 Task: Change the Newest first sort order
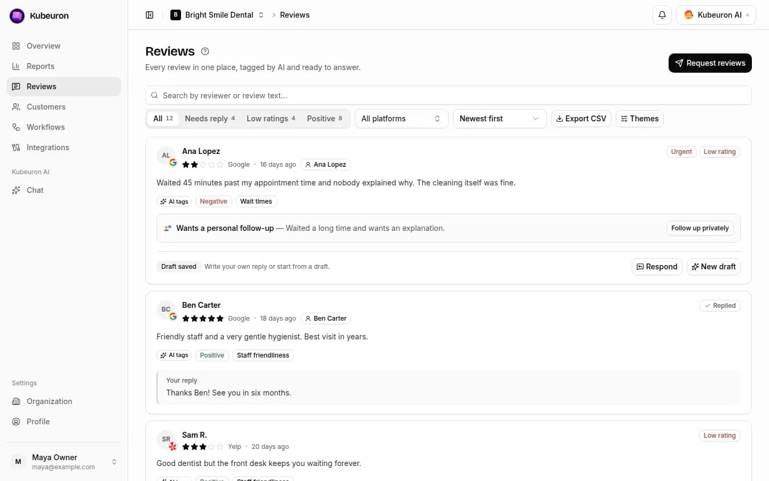tap(499, 119)
